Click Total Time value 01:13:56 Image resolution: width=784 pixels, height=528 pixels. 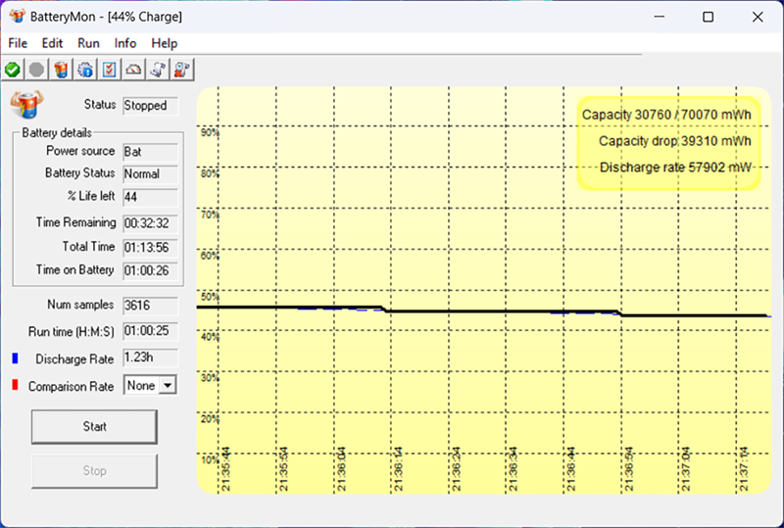point(150,248)
